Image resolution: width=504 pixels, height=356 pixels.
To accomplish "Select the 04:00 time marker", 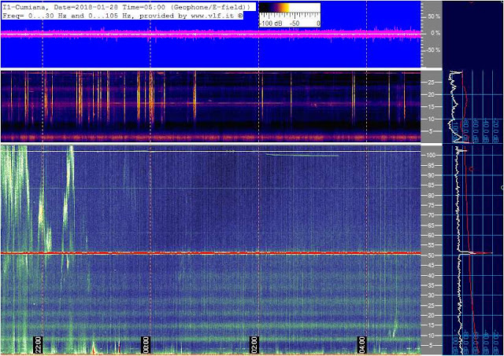I will point(362,345).
